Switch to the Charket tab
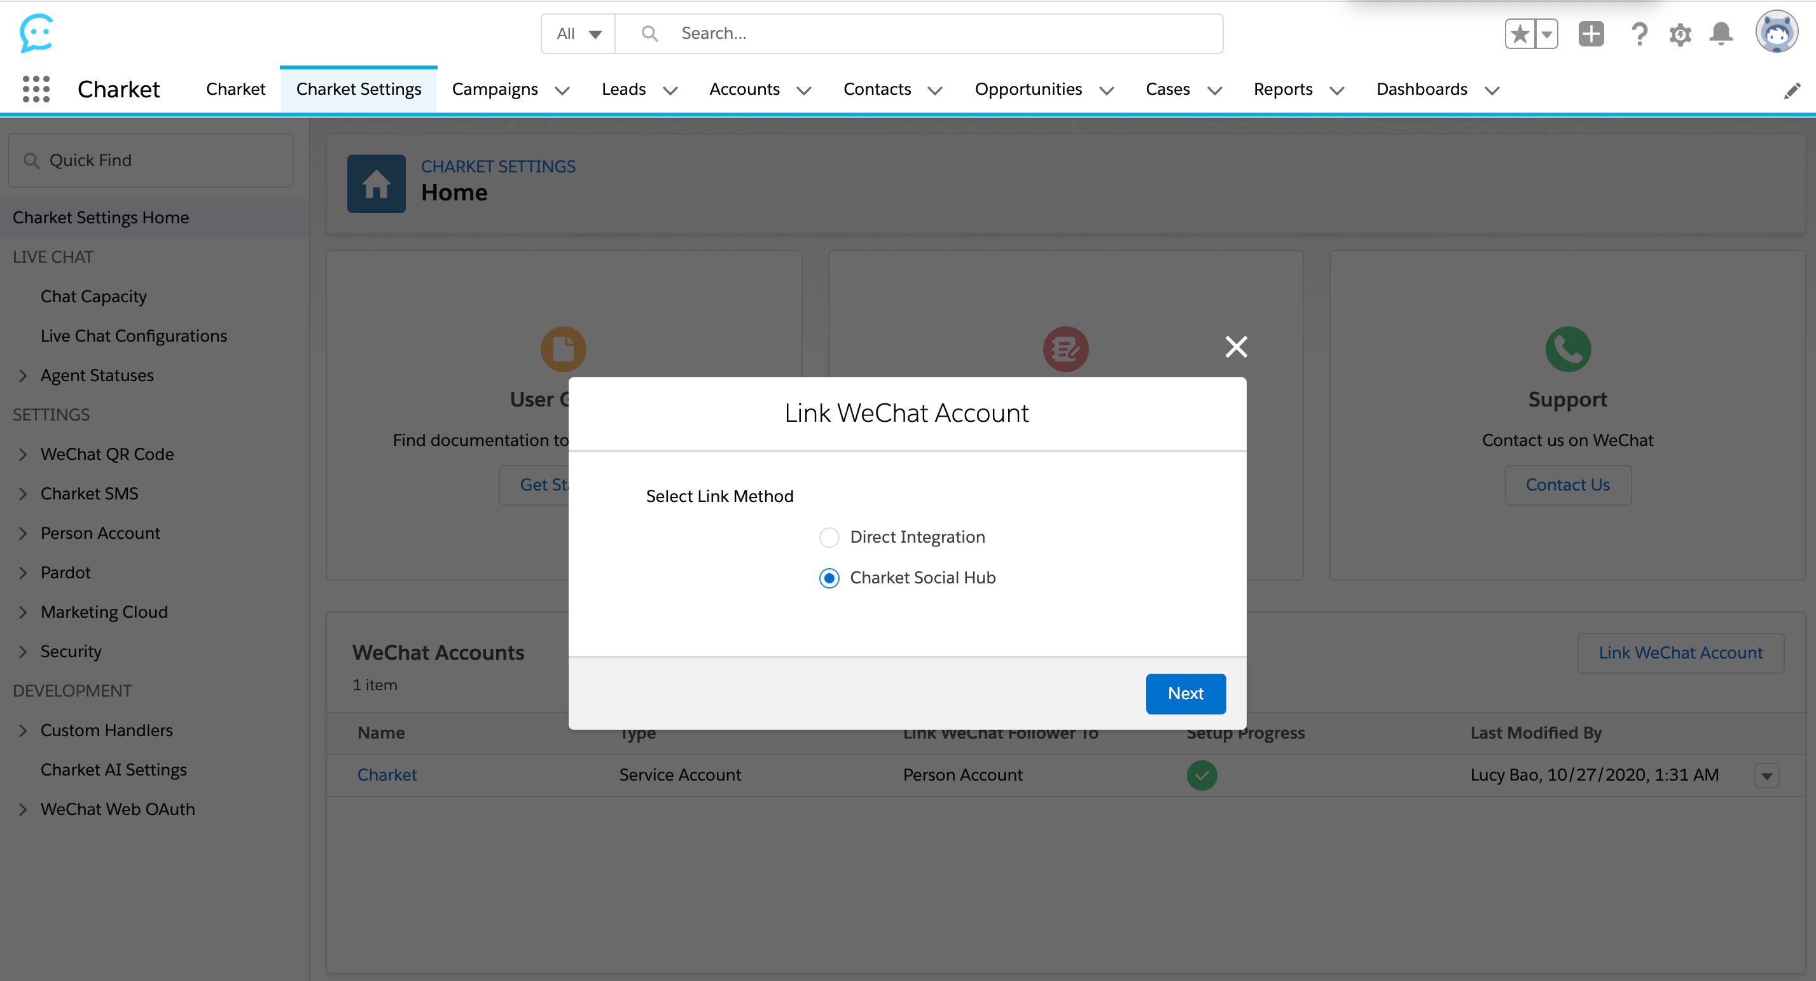The height and width of the screenshot is (981, 1816). (x=235, y=90)
